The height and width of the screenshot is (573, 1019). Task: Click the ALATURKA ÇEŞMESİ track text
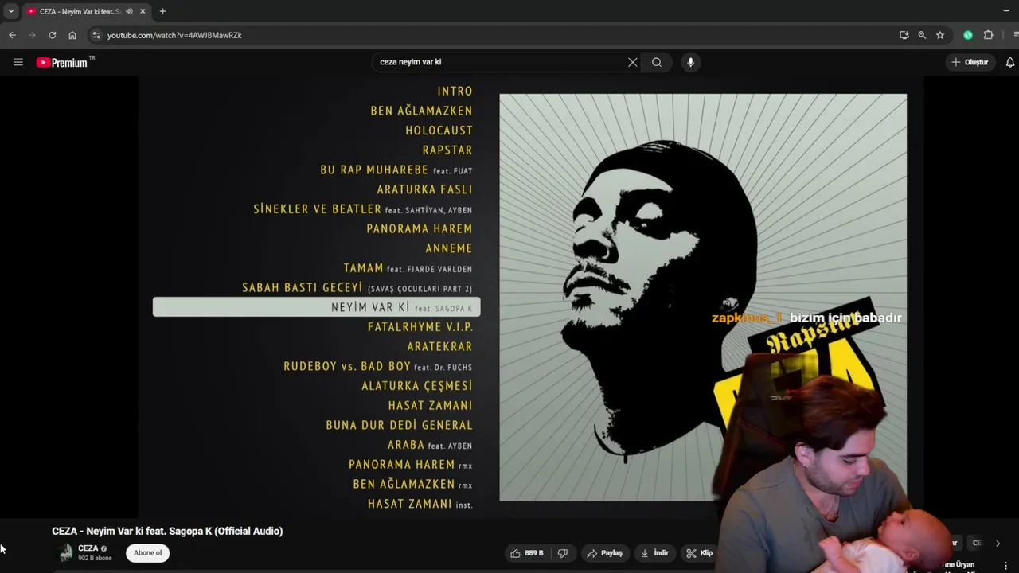point(417,386)
